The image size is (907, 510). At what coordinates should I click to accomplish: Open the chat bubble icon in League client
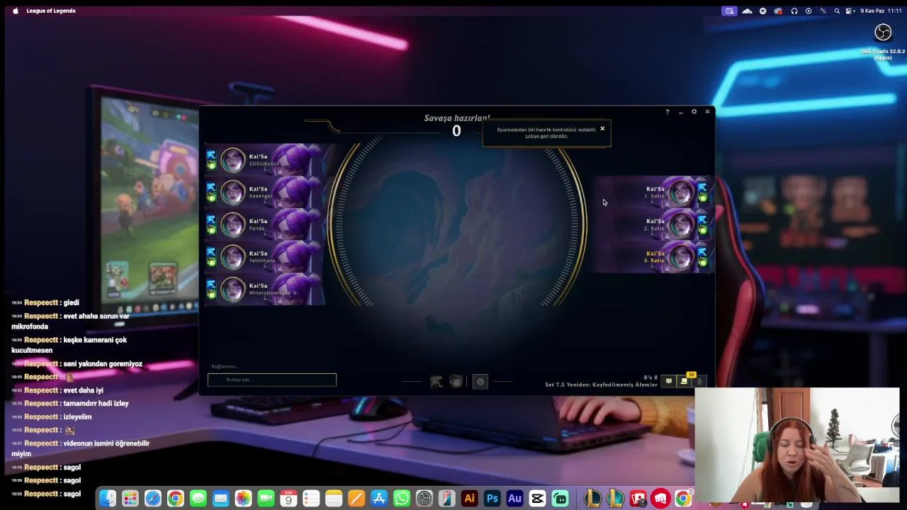pos(668,381)
